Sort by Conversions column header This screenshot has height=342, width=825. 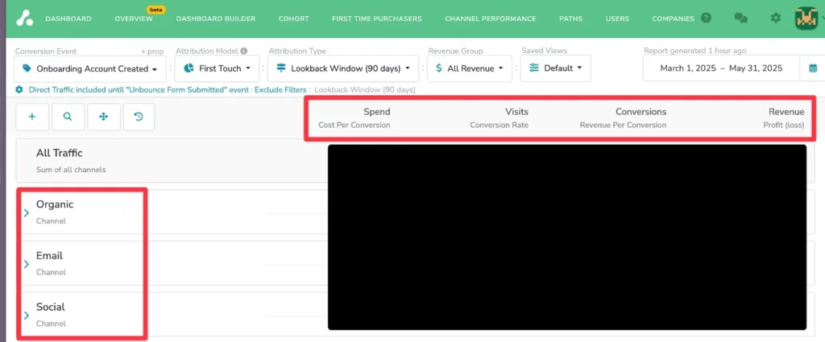click(641, 112)
